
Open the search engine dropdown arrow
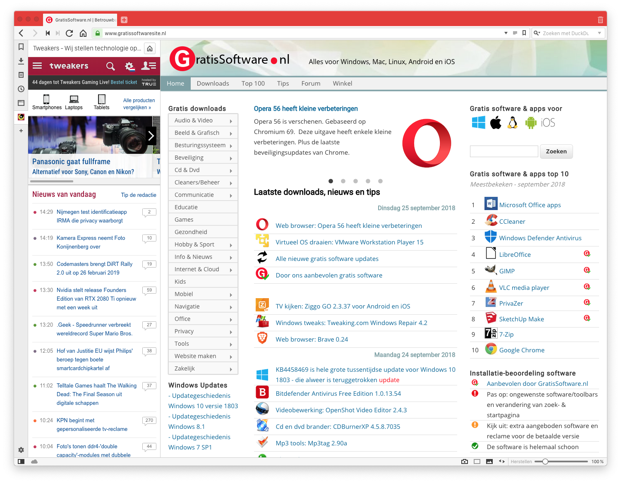pyautogui.click(x=599, y=33)
